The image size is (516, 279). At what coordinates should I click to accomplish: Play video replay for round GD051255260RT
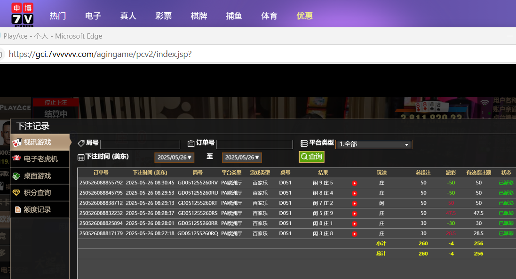click(x=354, y=203)
